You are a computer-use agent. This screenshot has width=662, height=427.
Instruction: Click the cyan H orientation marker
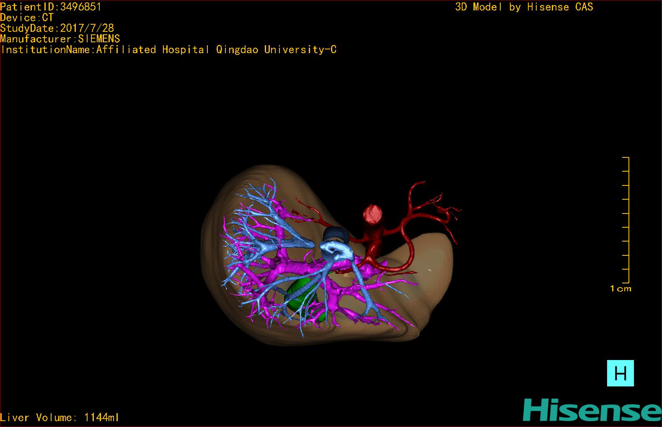click(620, 373)
